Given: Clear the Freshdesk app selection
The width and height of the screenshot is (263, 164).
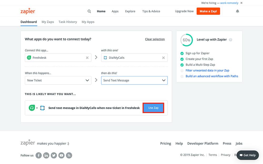Looking at the screenshot, I should tap(87, 58).
